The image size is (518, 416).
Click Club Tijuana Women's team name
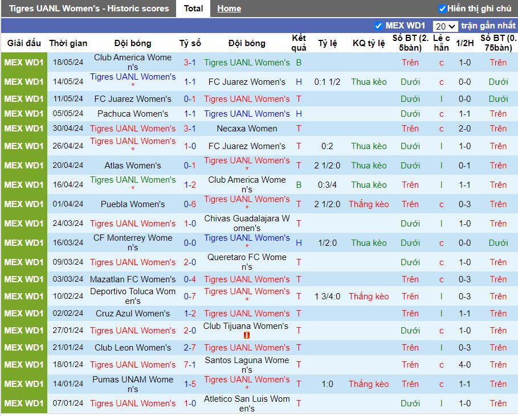(246, 326)
